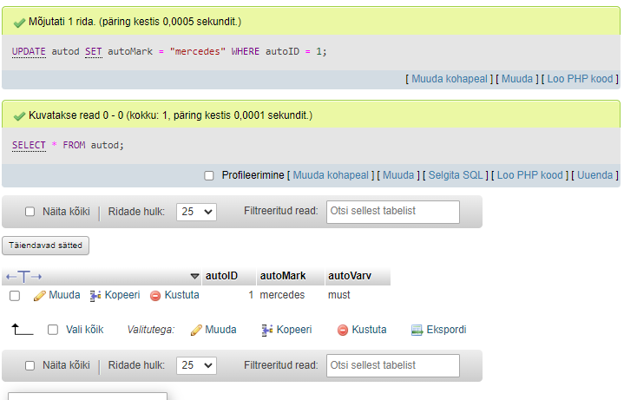Open the Selgita SQL link
This screenshot has height=400, width=624.
(x=456, y=175)
